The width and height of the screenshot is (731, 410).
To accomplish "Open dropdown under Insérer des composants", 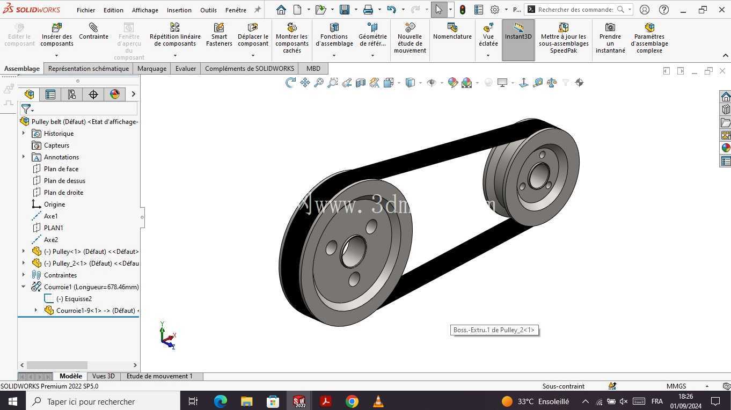I will (x=56, y=55).
